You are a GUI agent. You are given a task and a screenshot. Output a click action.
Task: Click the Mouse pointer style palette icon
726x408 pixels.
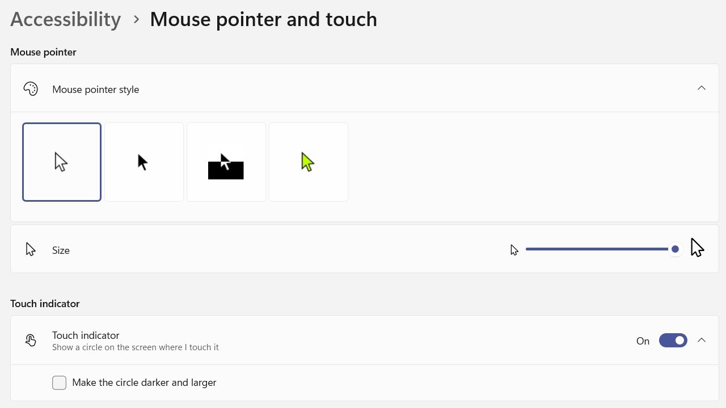point(31,89)
